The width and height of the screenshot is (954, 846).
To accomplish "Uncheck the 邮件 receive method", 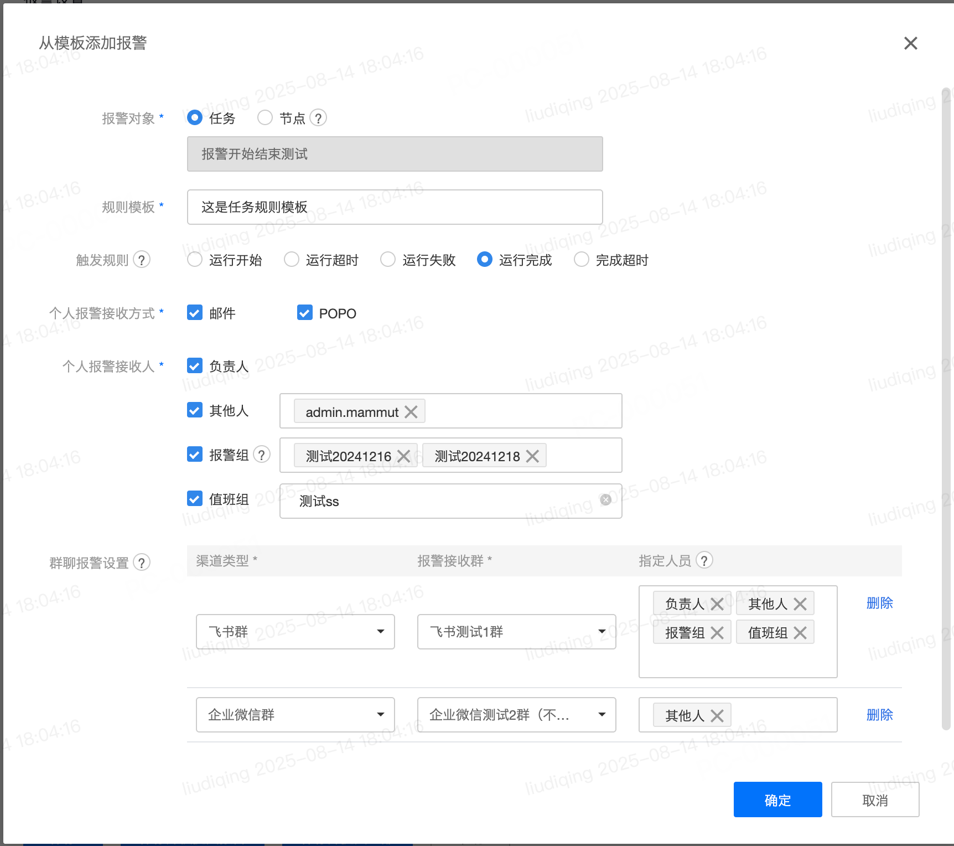I will pos(195,313).
